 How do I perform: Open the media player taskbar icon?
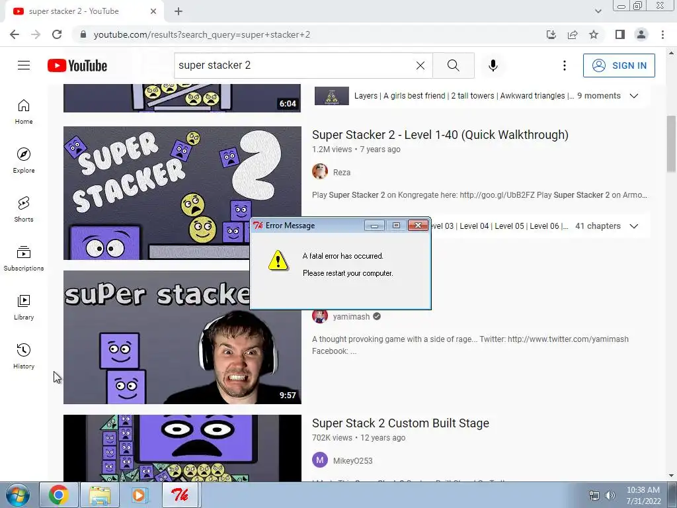coord(139,495)
